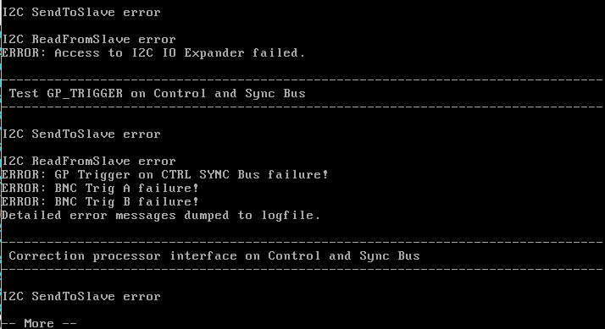Click dashed separator above GP_TRIGGER test header
605x329 pixels.
click(302, 80)
